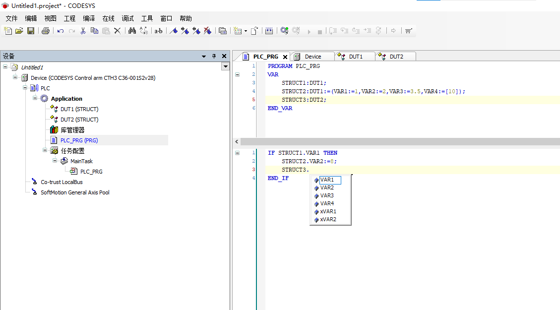
Task: Open the 窗口 menu
Action: pos(166,18)
